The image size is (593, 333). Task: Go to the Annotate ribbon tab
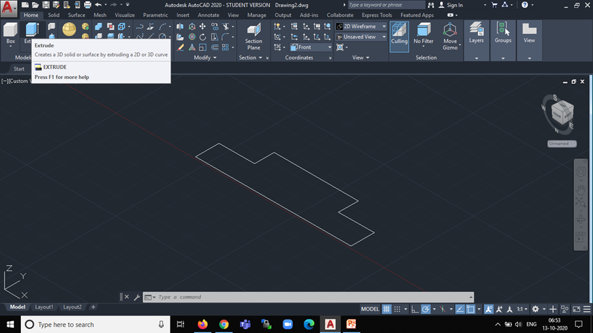coord(208,15)
